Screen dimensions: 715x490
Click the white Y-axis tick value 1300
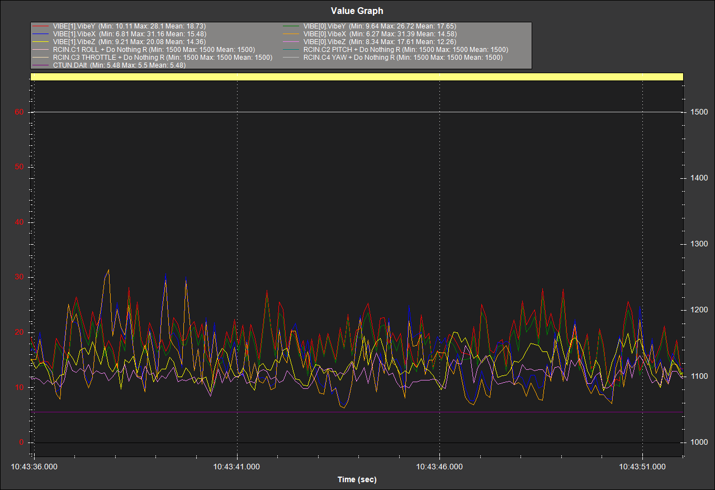click(700, 244)
